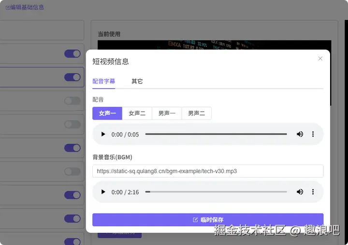This screenshot has height=245, width=348.
Task: Select the 女声二 voice option
Action: [137, 113]
